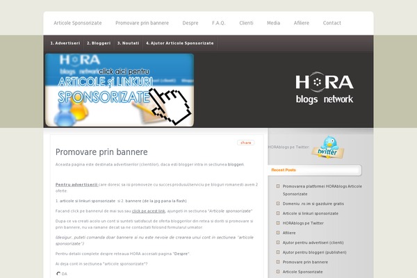The height and width of the screenshot is (278, 417).
Task: Open Ajutor pentru bloggeri (publisheri) post
Action: coord(314,252)
